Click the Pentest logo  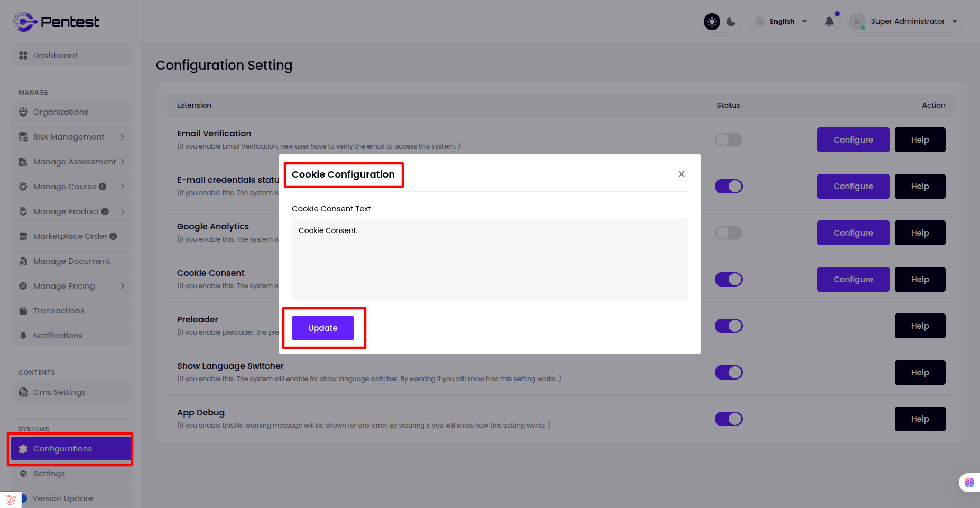pos(57,22)
